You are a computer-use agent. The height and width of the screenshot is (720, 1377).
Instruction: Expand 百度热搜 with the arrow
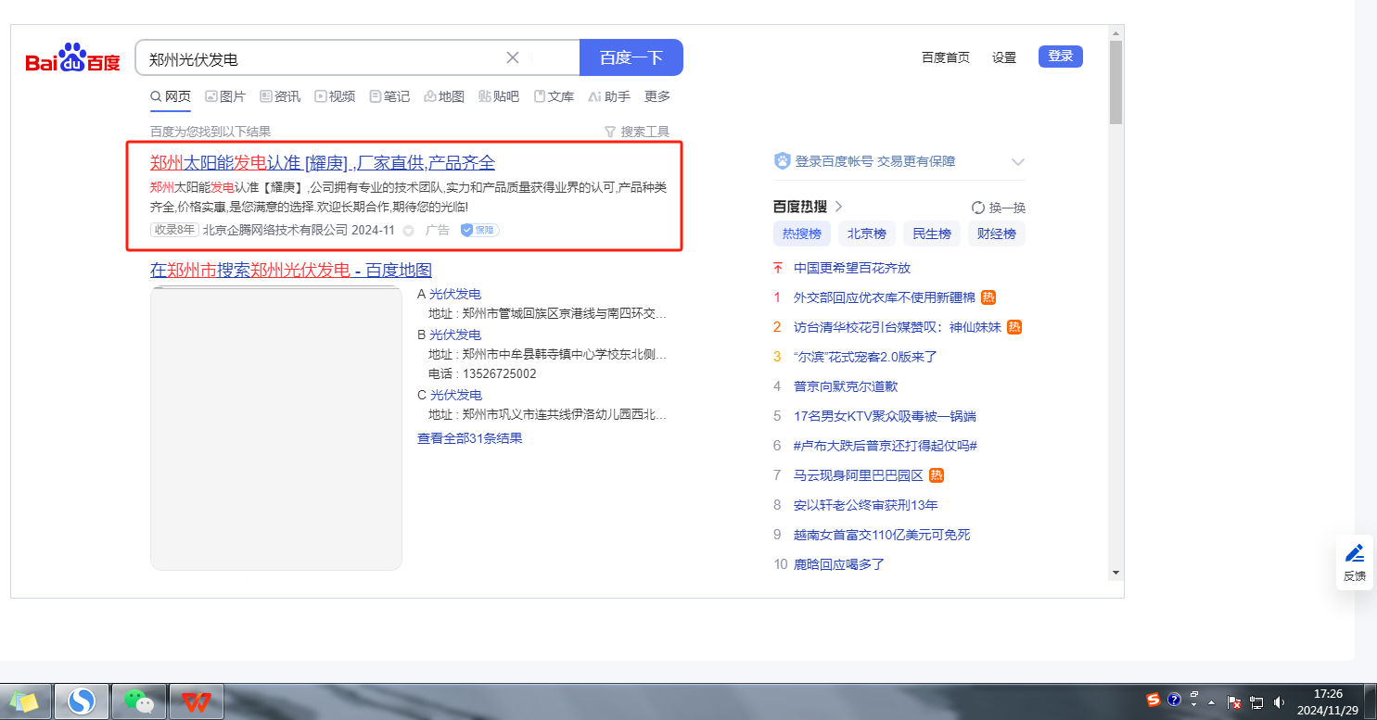coord(838,207)
